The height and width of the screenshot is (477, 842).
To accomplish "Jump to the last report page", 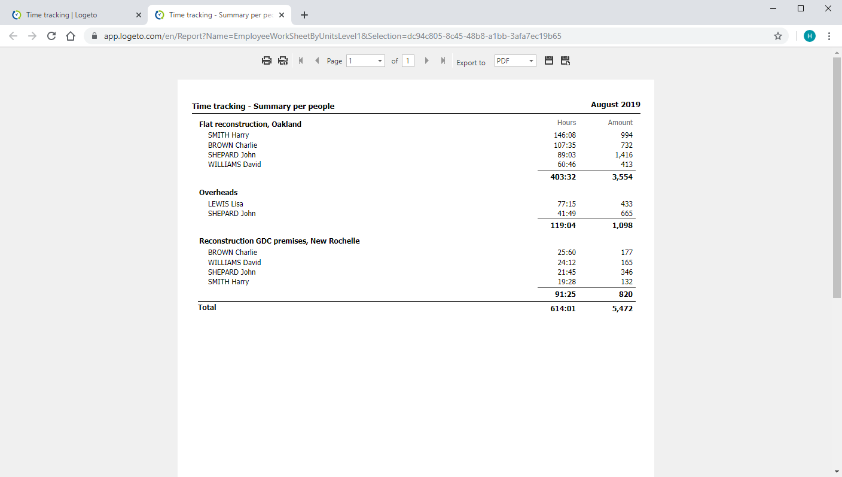I will 443,60.
